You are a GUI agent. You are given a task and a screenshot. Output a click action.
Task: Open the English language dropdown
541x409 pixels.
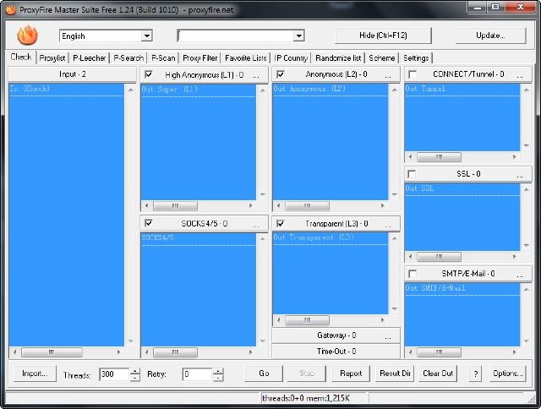pyautogui.click(x=146, y=35)
